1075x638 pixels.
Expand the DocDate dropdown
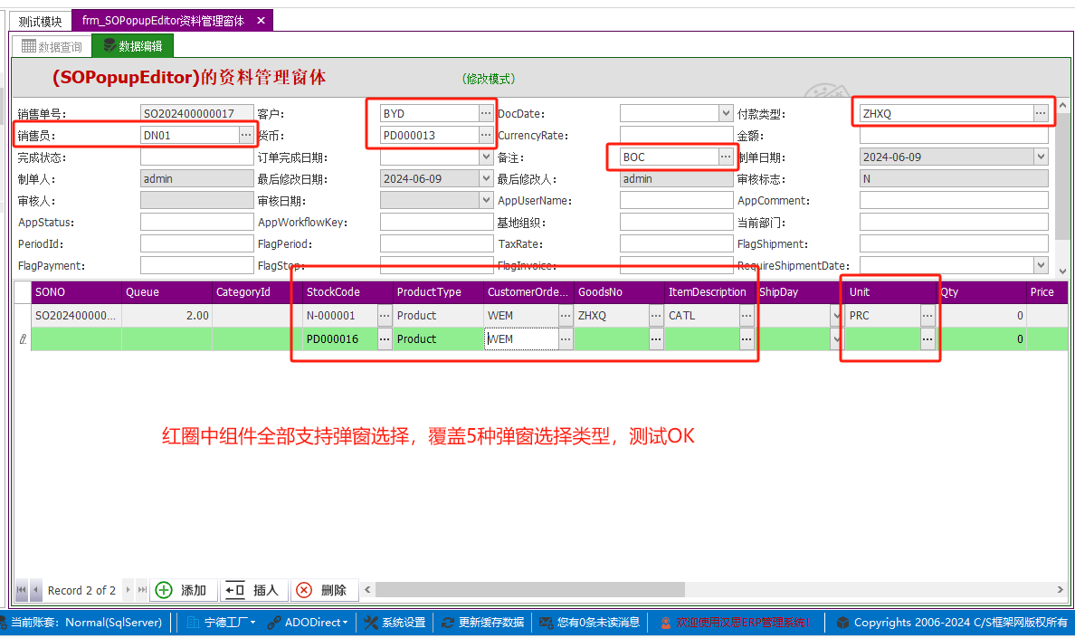(726, 113)
